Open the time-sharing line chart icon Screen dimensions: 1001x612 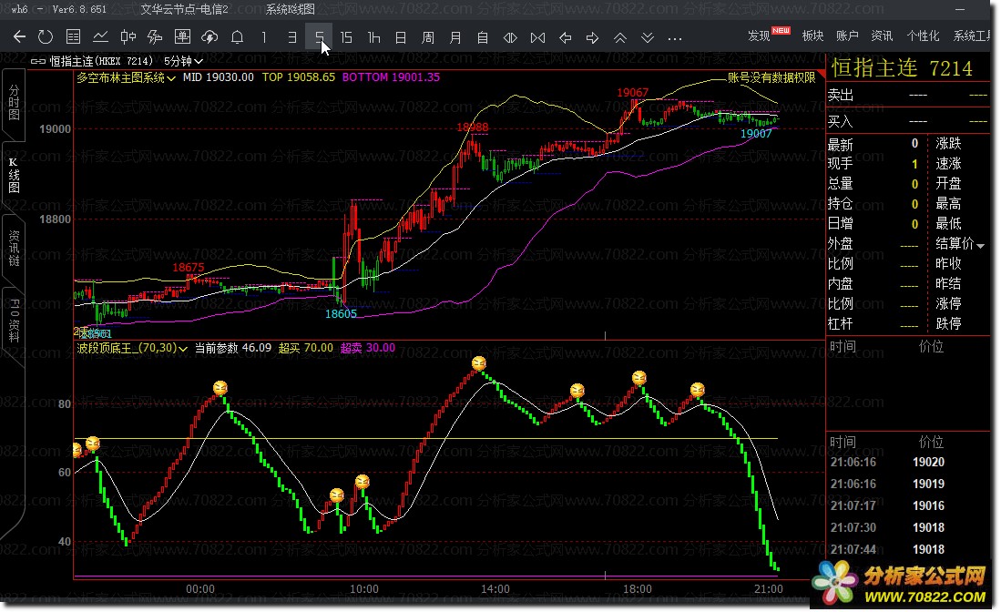pyautogui.click(x=100, y=37)
